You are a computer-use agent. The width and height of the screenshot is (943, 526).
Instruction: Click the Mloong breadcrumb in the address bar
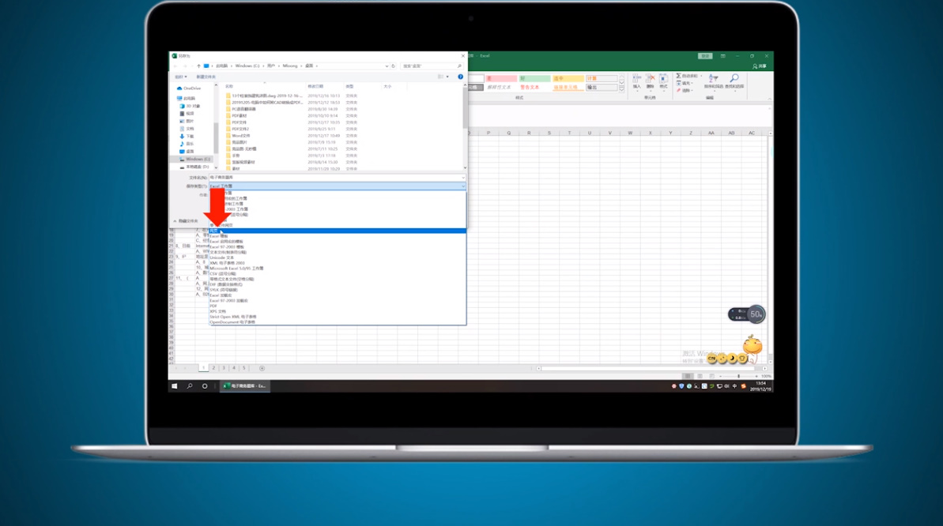290,66
